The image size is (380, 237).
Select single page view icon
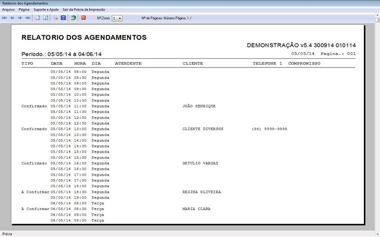[38, 18]
